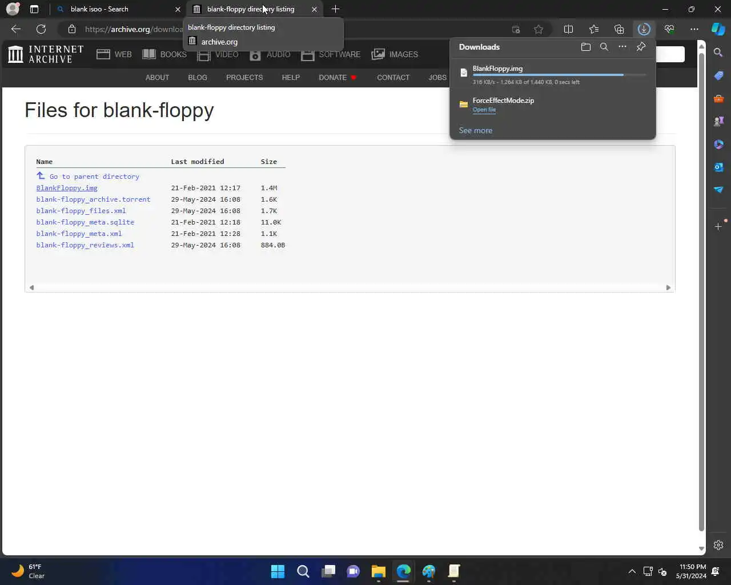Open BOOKS section in Archive nav
Image resolution: width=731 pixels, height=585 pixels.
164,54
